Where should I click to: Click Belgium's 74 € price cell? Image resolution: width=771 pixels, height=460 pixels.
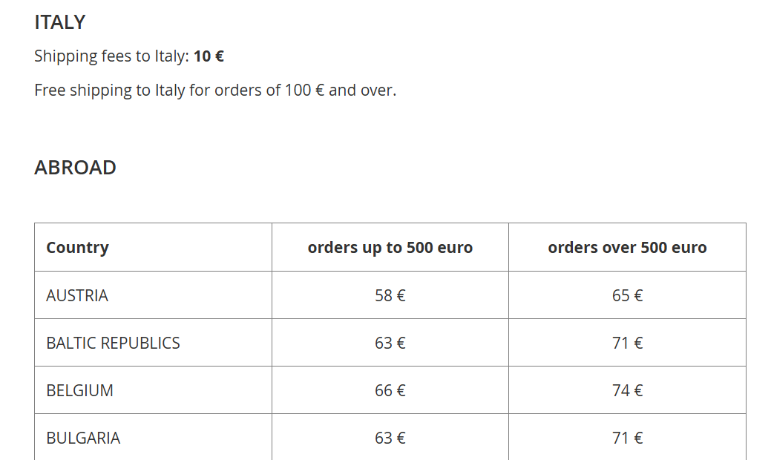point(627,390)
